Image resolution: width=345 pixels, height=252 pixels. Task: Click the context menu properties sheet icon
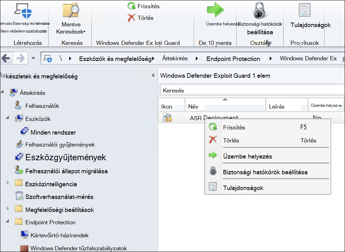coord(213,187)
